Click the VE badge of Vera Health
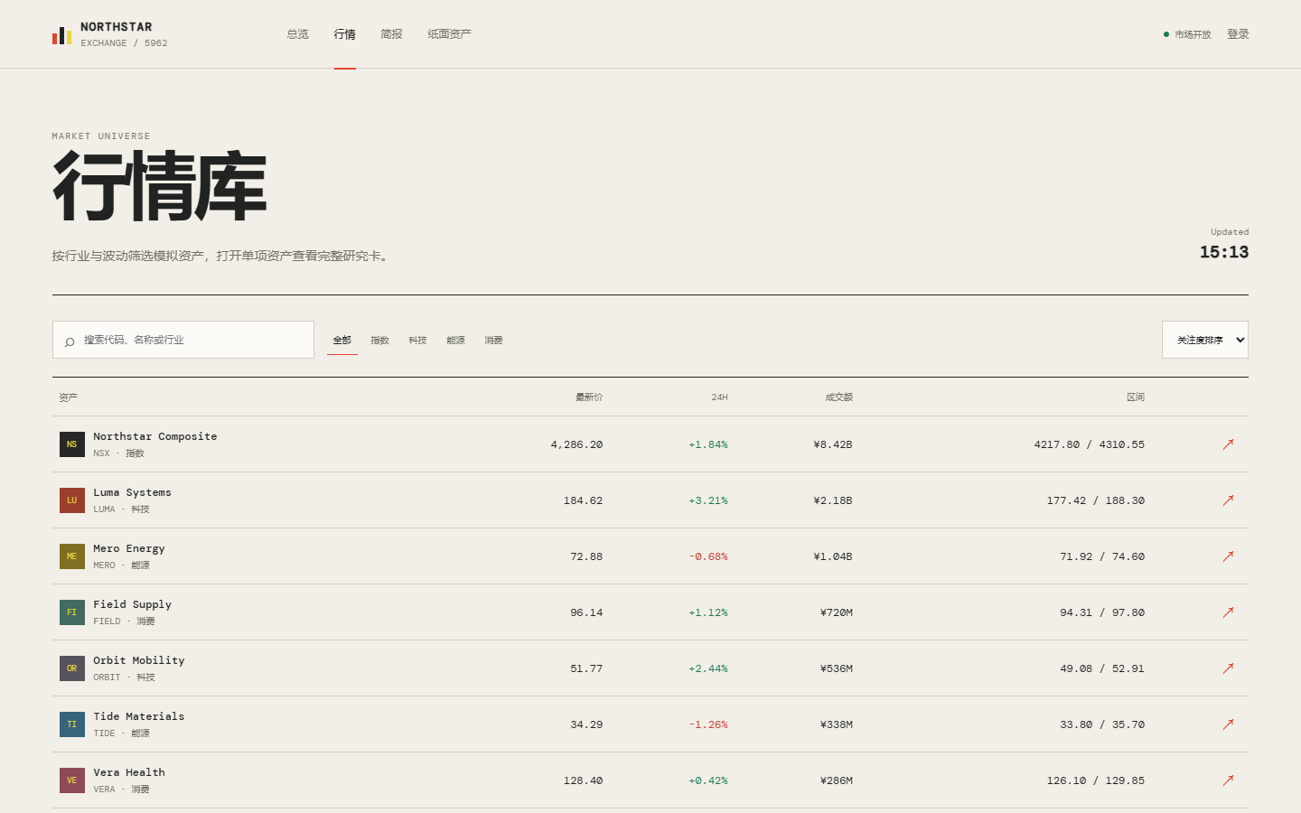 72,780
